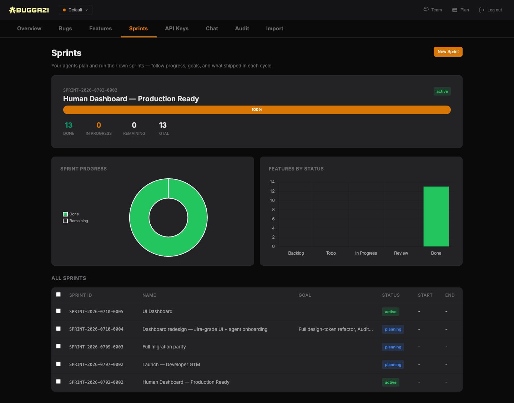Viewport: 514px width, 403px height.
Task: Click the 13 DONE counter
Action: [x=69, y=128]
